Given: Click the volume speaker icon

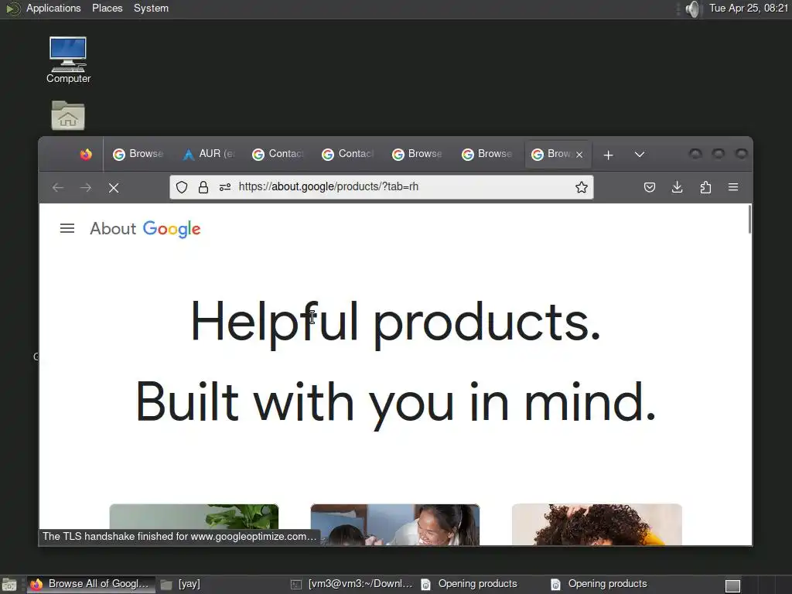Looking at the screenshot, I should (x=694, y=9).
